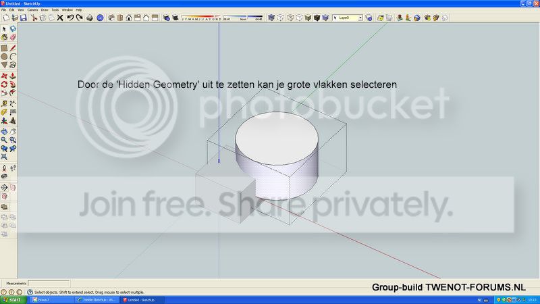This screenshot has height=304, width=540.
Task: Choose the Rectangle drawing tool
Action: coord(4,48)
